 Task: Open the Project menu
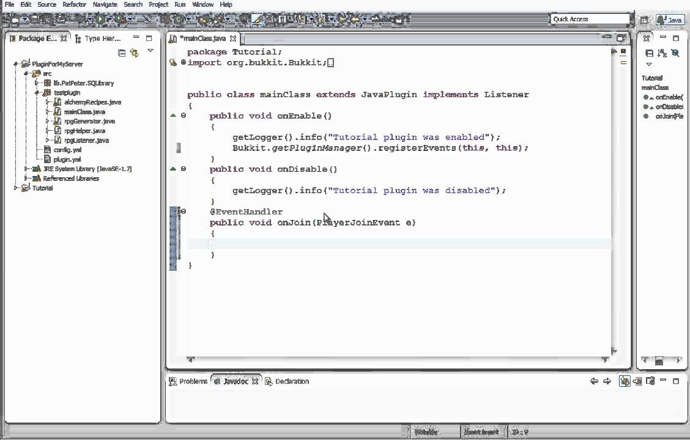click(x=158, y=4)
